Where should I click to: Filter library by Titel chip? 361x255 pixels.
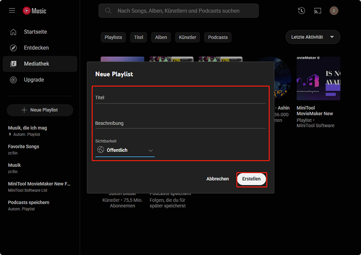[138, 37]
